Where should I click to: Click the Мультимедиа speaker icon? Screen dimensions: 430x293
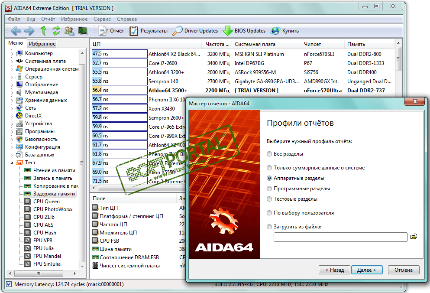point(19,92)
